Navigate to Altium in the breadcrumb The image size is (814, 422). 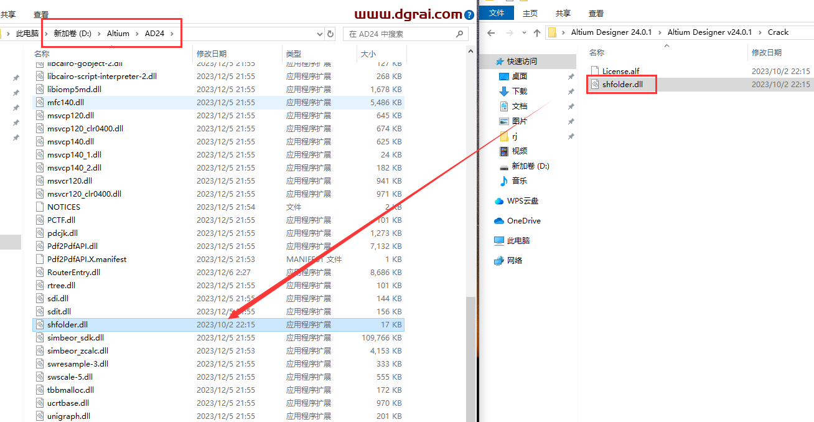118,34
